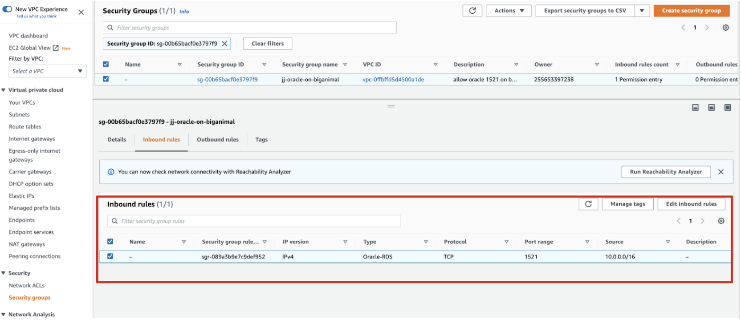The height and width of the screenshot is (323, 741).
Task: Open the security groups table settings gear
Action: click(725, 28)
